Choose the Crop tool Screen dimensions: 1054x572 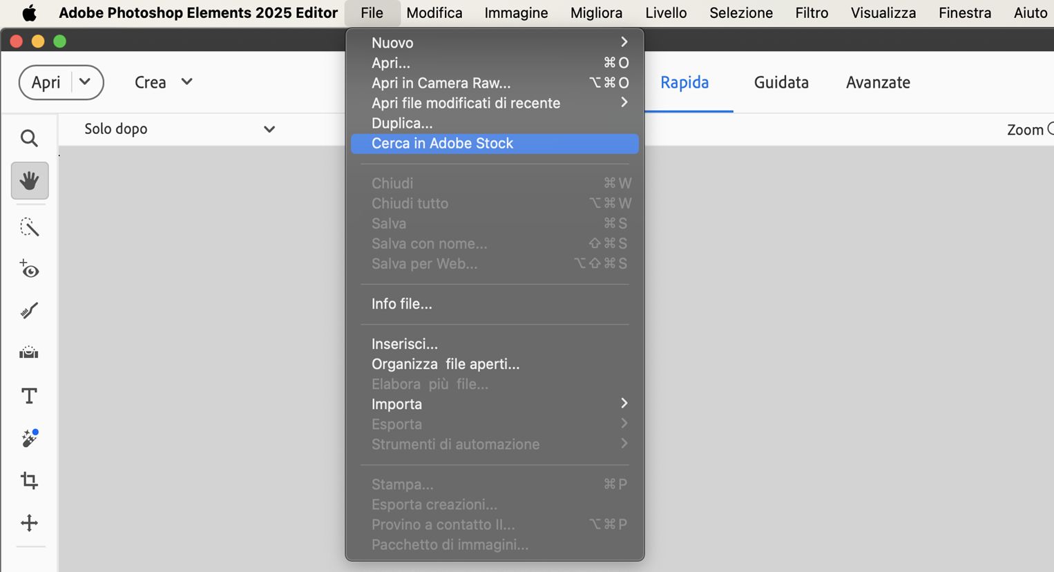tap(29, 480)
